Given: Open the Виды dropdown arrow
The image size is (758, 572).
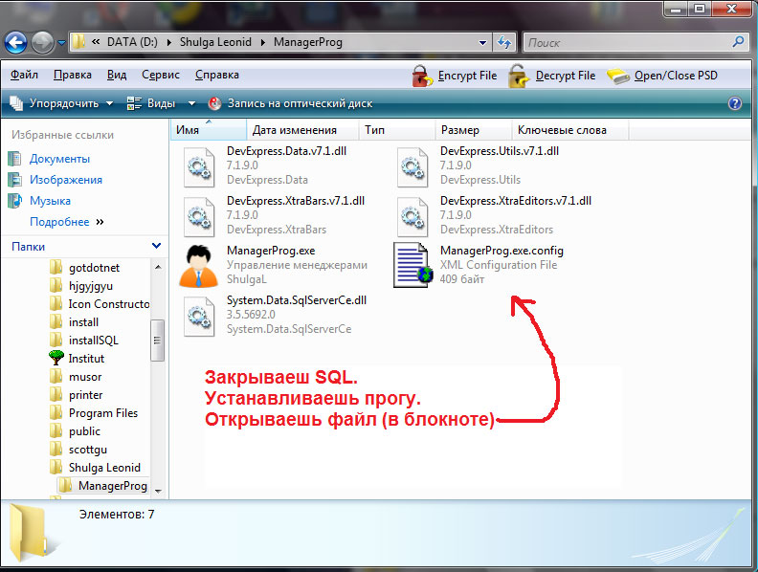Looking at the screenshot, I should (191, 103).
